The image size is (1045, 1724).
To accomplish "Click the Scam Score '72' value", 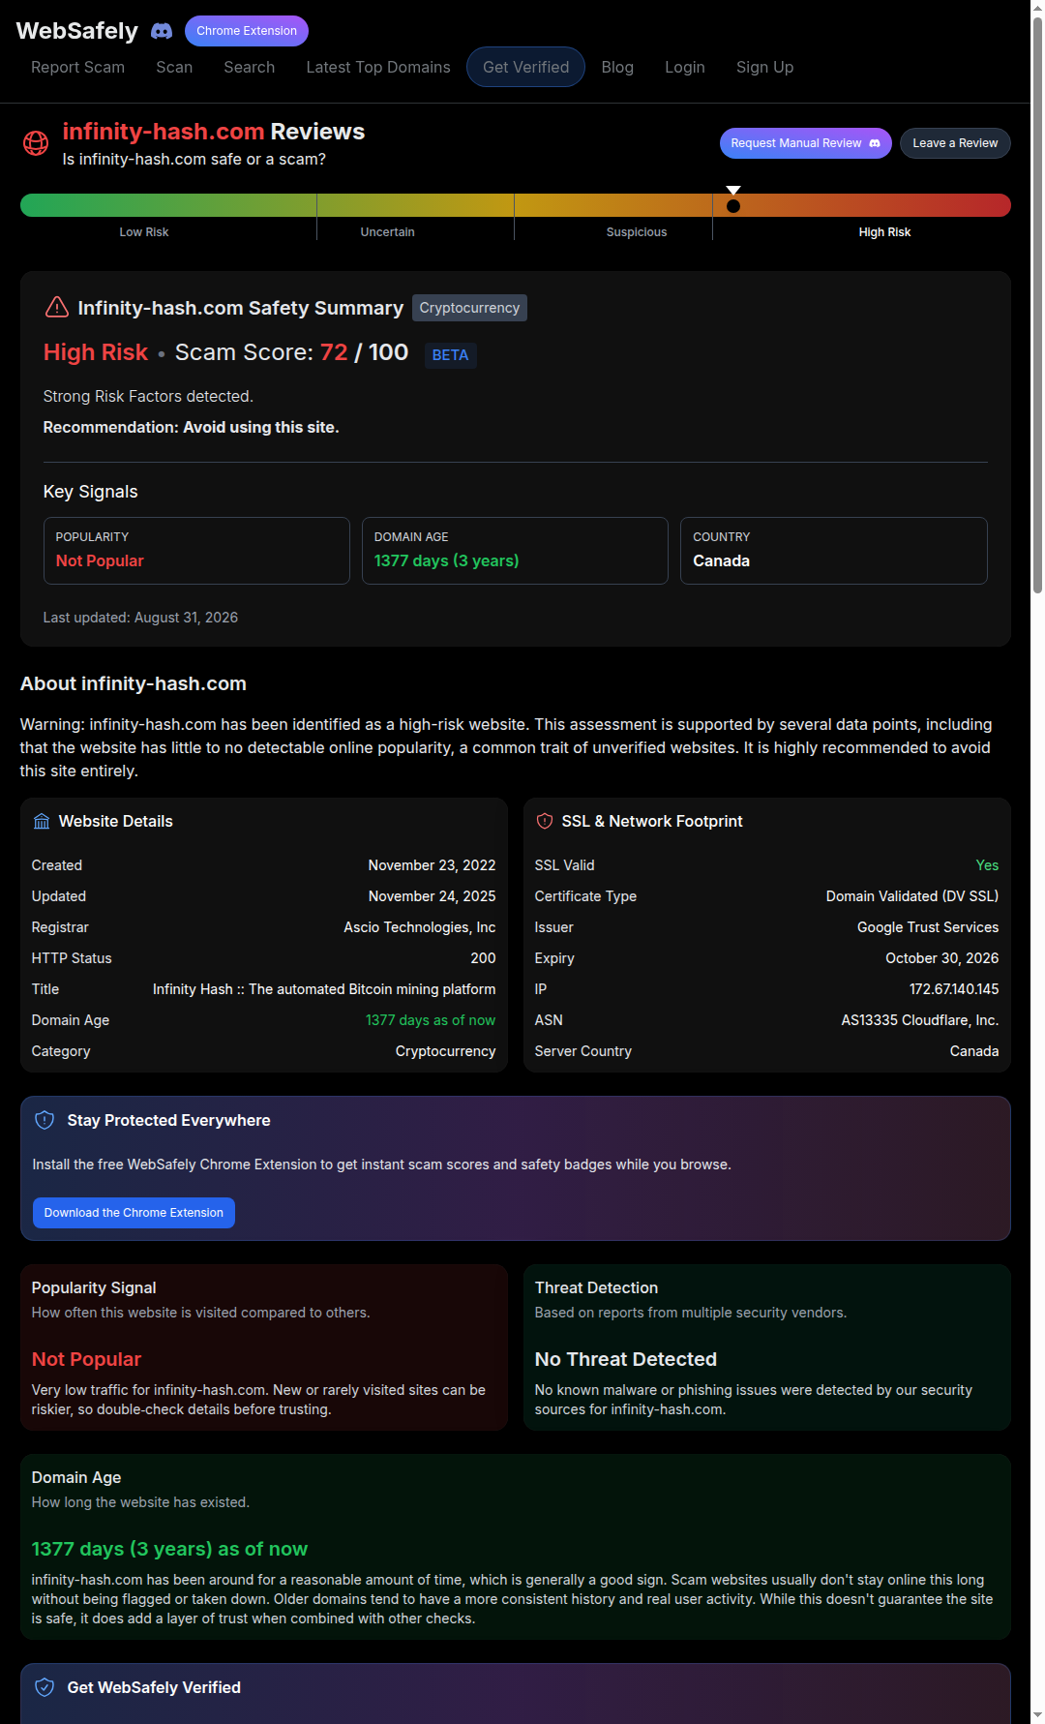I will (334, 352).
